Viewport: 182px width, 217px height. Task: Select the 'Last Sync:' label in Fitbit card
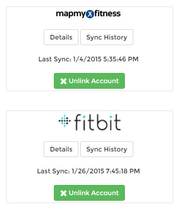coord(53,171)
